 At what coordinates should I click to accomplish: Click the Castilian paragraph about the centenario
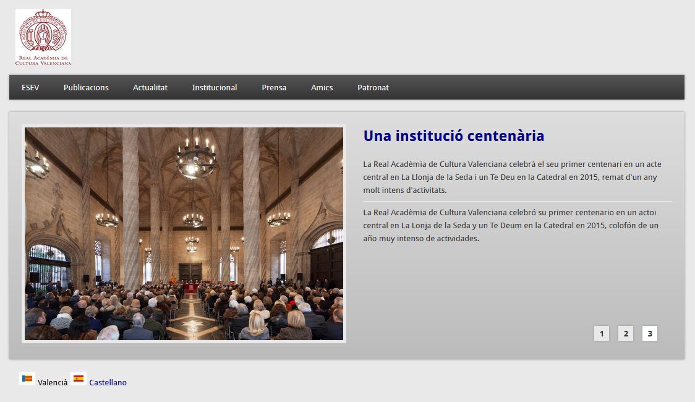[511, 225]
